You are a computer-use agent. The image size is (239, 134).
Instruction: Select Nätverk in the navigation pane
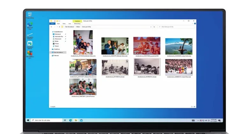click(56, 55)
